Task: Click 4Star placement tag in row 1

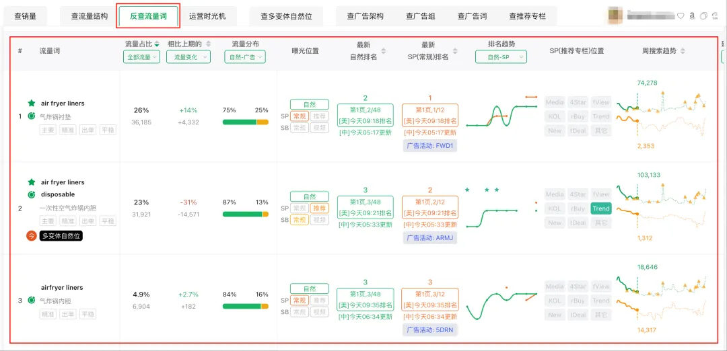Action: 578,102
